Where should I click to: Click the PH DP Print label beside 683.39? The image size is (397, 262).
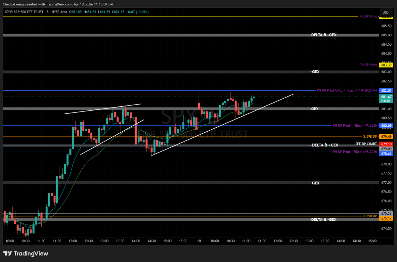(368, 65)
